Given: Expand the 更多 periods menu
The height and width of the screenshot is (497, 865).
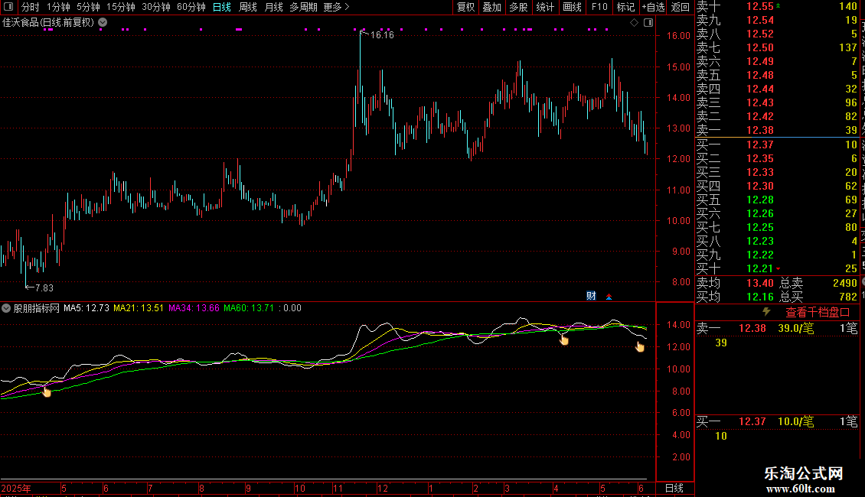Looking at the screenshot, I should pos(336,7).
